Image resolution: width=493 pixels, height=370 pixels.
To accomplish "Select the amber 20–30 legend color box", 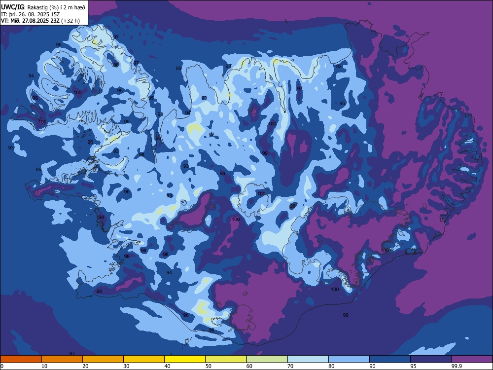I will 103,359.
